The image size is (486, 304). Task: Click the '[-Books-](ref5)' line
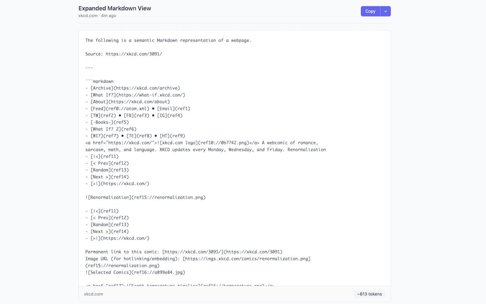(107, 122)
